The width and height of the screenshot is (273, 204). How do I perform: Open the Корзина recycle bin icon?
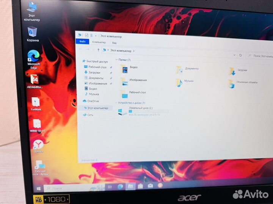(x=33, y=34)
